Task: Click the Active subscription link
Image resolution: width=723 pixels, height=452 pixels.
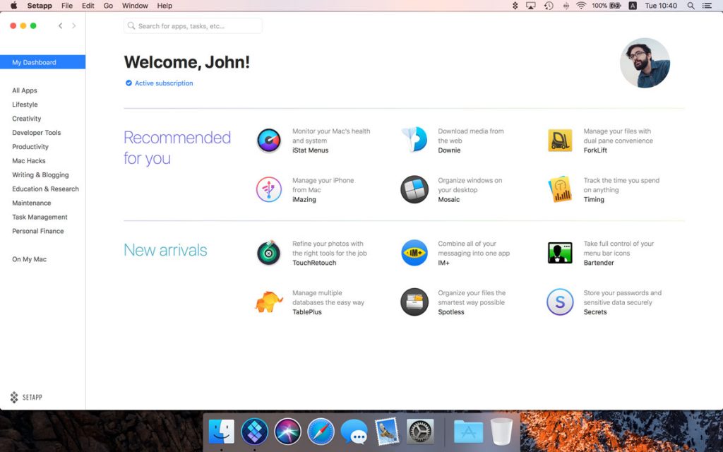Action: point(160,83)
